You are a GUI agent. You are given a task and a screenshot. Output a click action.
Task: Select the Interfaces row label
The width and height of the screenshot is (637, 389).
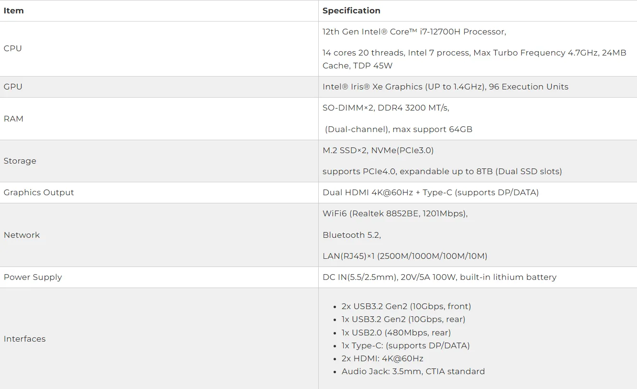pyautogui.click(x=24, y=339)
